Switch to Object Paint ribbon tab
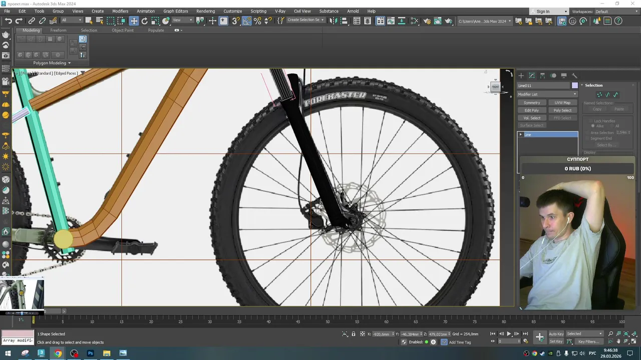641x360 pixels. (123, 30)
